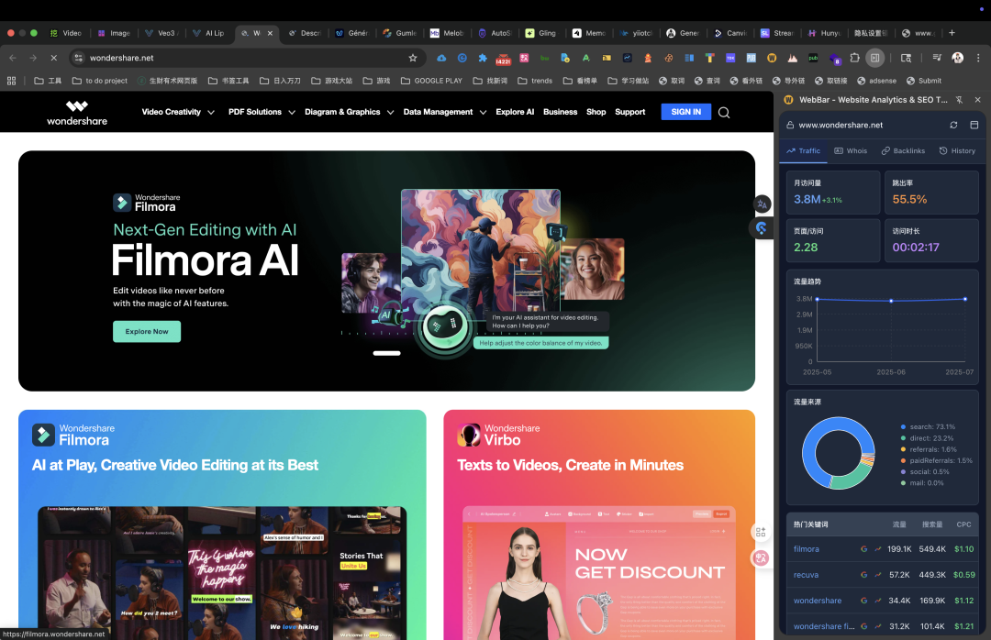This screenshot has height=640, width=991.
Task: Open the profile avatar in Chrome toolbar
Action: tap(957, 58)
